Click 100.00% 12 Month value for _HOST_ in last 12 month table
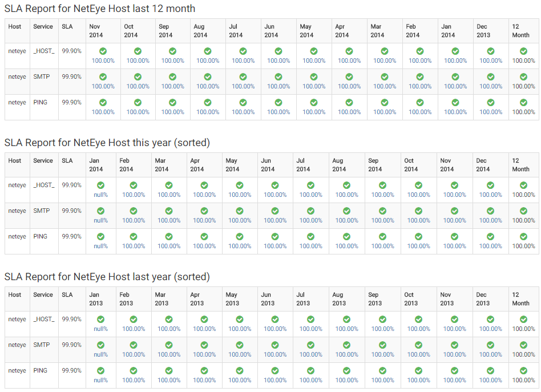 523,60
